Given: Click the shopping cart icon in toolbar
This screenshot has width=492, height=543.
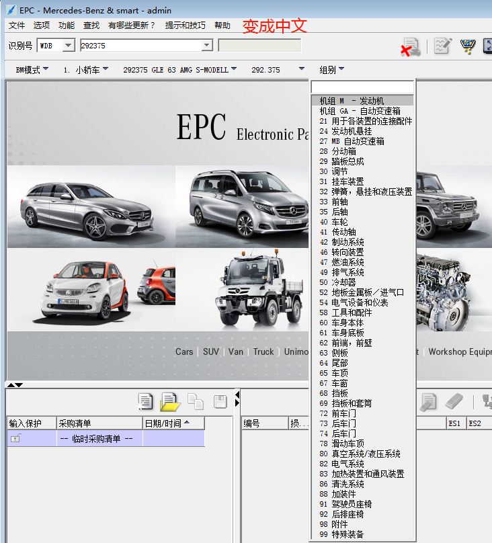Looking at the screenshot, I should pyautogui.click(x=467, y=46).
